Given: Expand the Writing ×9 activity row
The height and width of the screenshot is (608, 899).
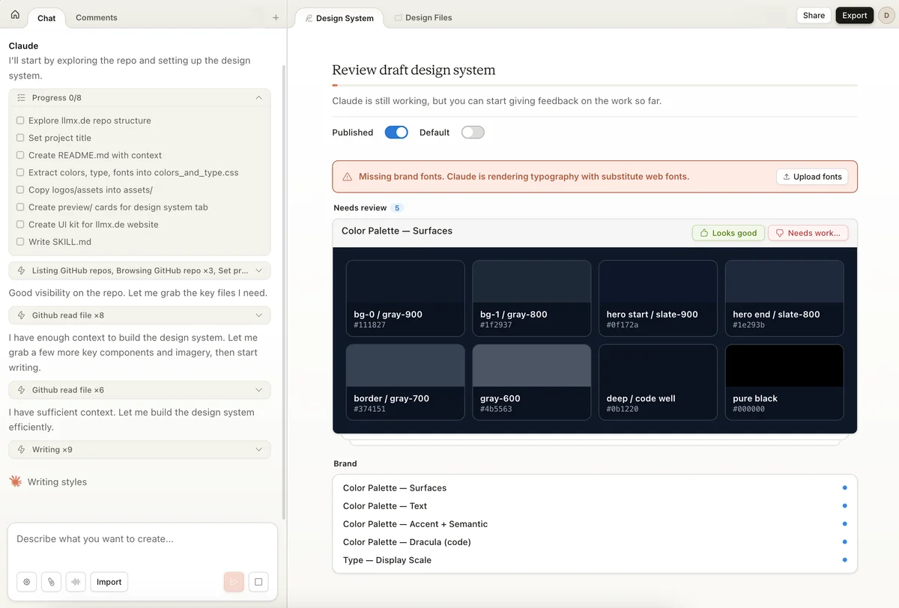Looking at the screenshot, I should (x=258, y=449).
